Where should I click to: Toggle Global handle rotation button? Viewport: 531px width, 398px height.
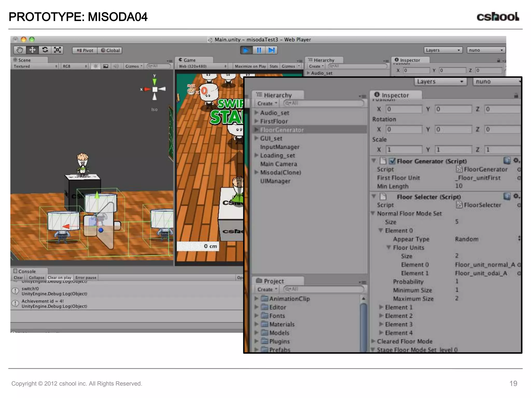110,51
